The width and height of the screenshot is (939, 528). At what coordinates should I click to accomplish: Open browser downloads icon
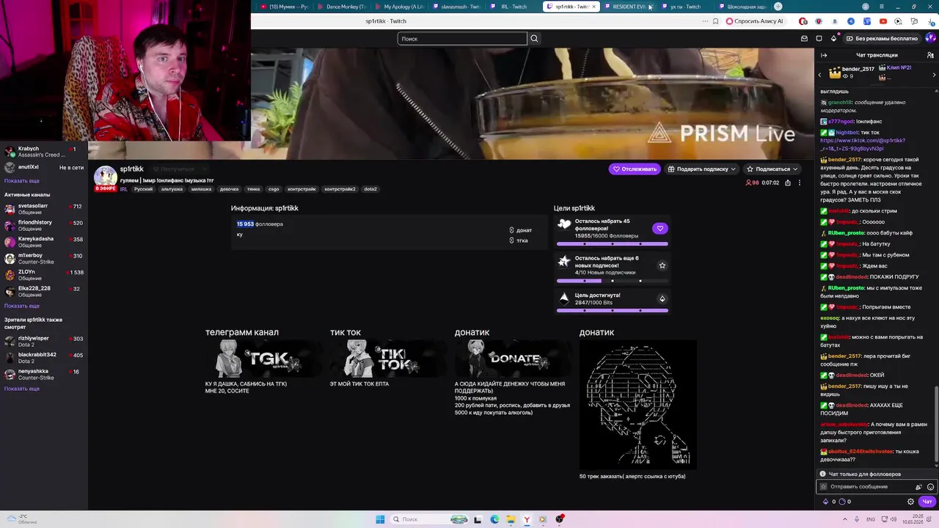tap(931, 21)
